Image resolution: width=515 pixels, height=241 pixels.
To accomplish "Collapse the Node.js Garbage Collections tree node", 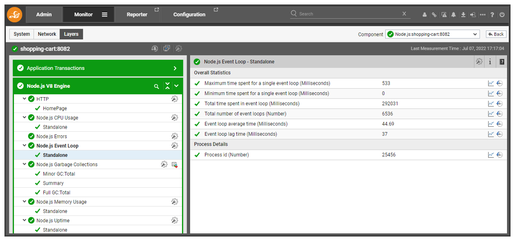I will point(24,164).
